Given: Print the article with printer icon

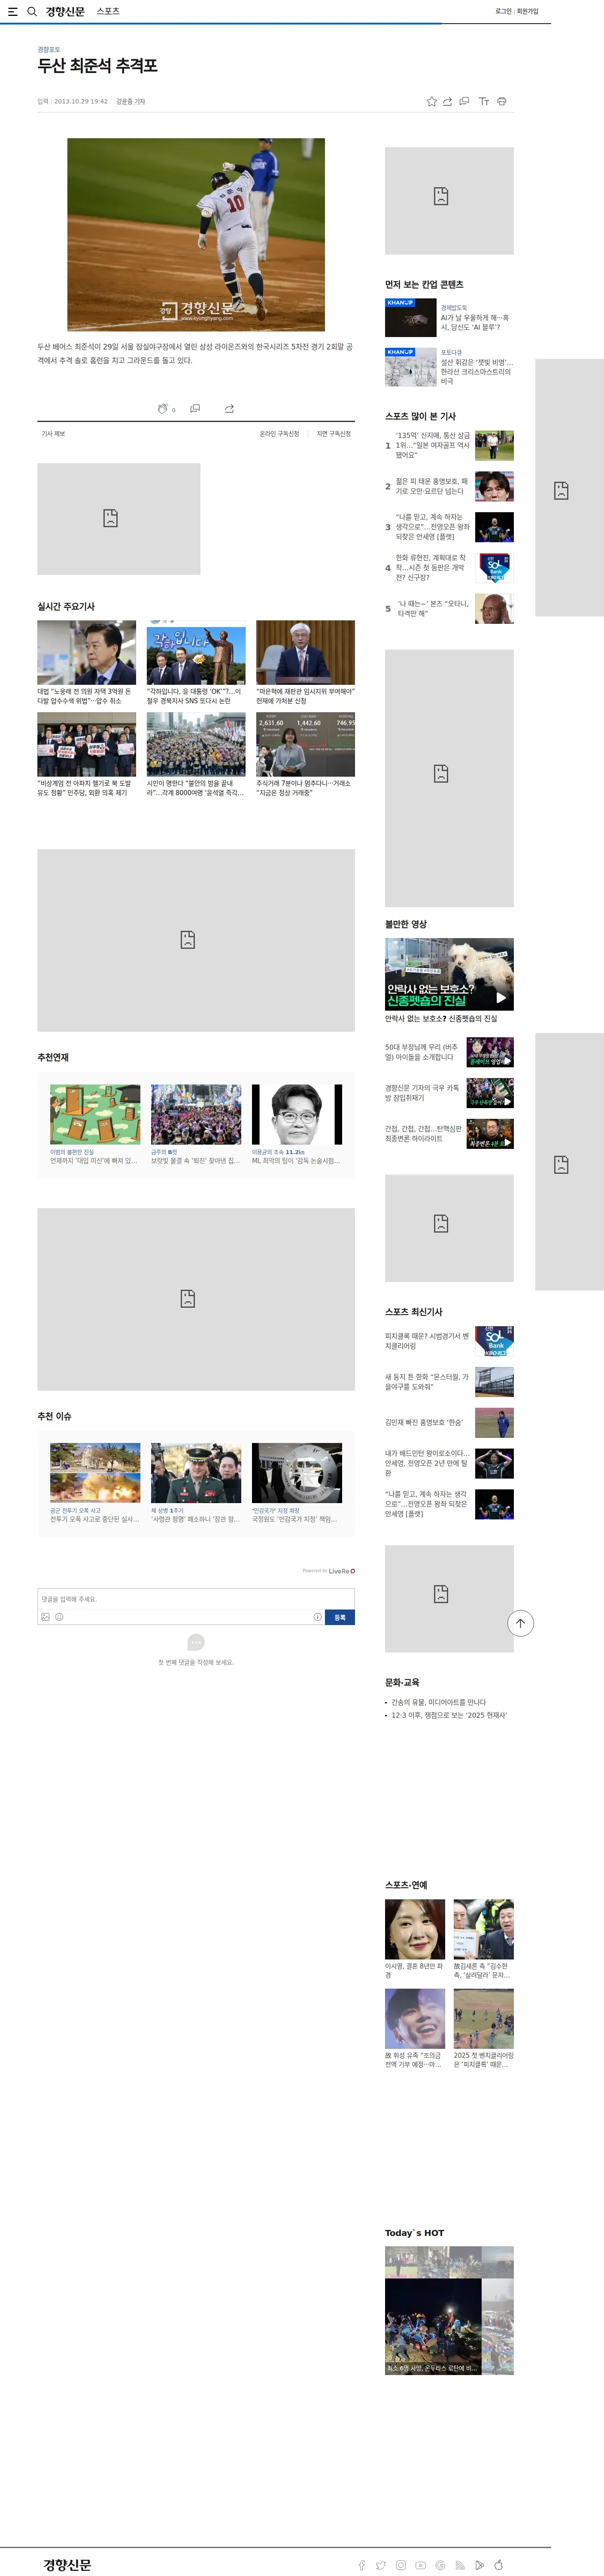Looking at the screenshot, I should pos(502,101).
